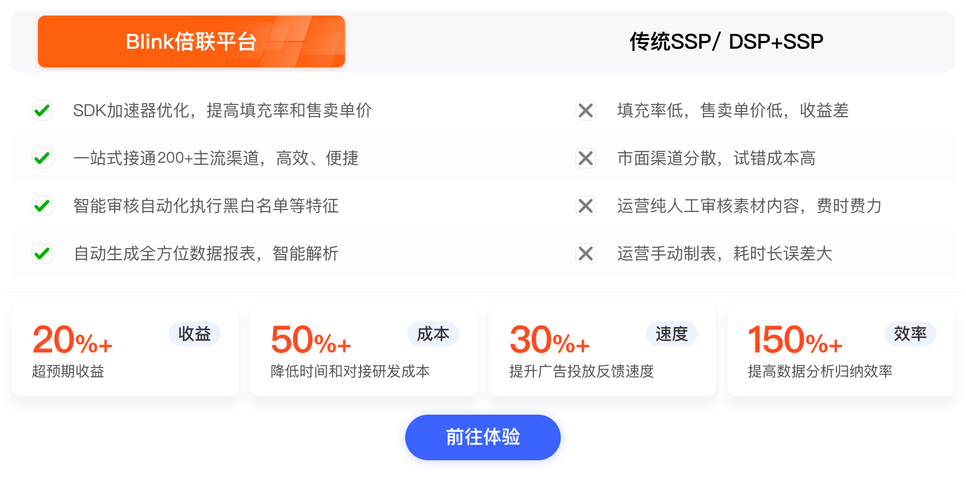Click the green check beside 一站式接通200+主流渠道
Viewport: 966px width, 481px height.
(42, 158)
